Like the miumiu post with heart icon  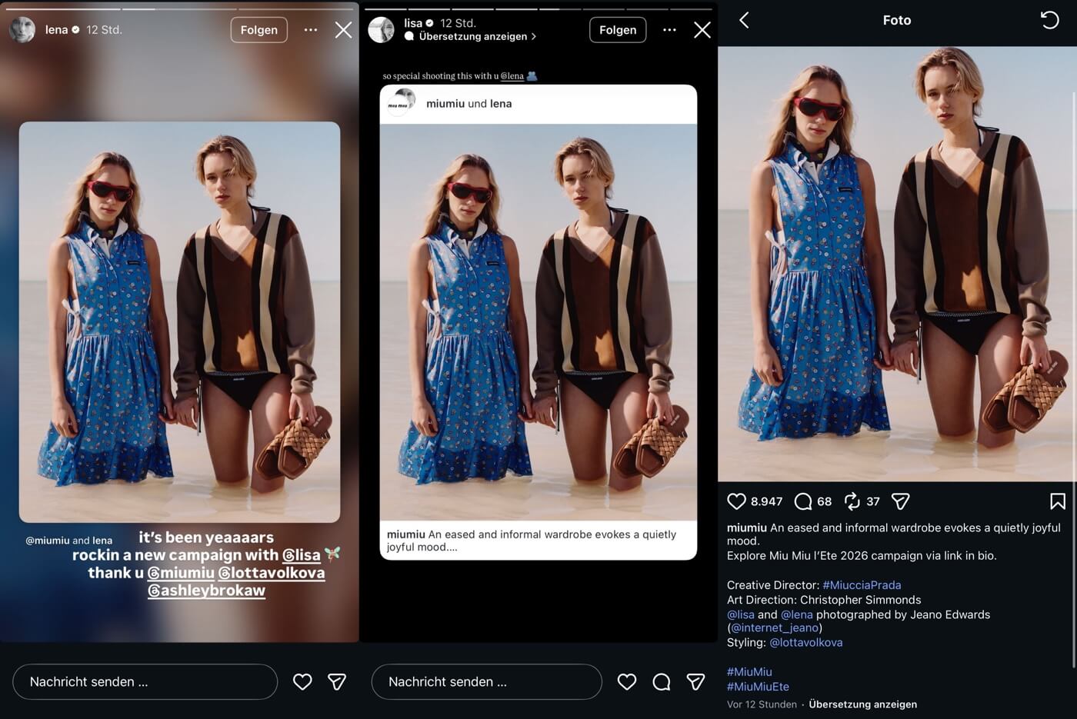(x=736, y=501)
